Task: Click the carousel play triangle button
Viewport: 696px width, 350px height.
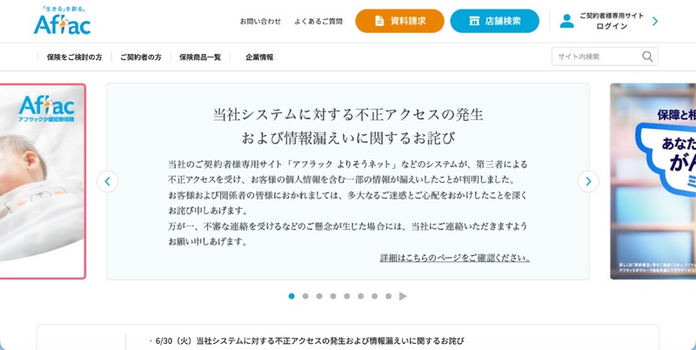Action: (x=403, y=296)
